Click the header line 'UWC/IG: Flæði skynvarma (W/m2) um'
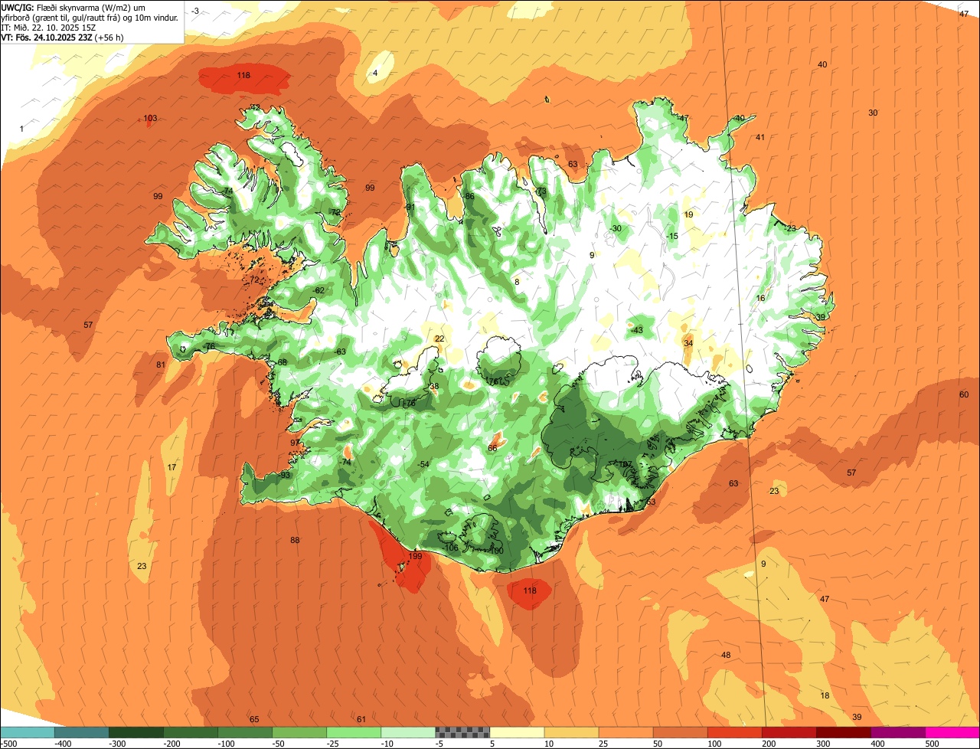 pos(73,8)
